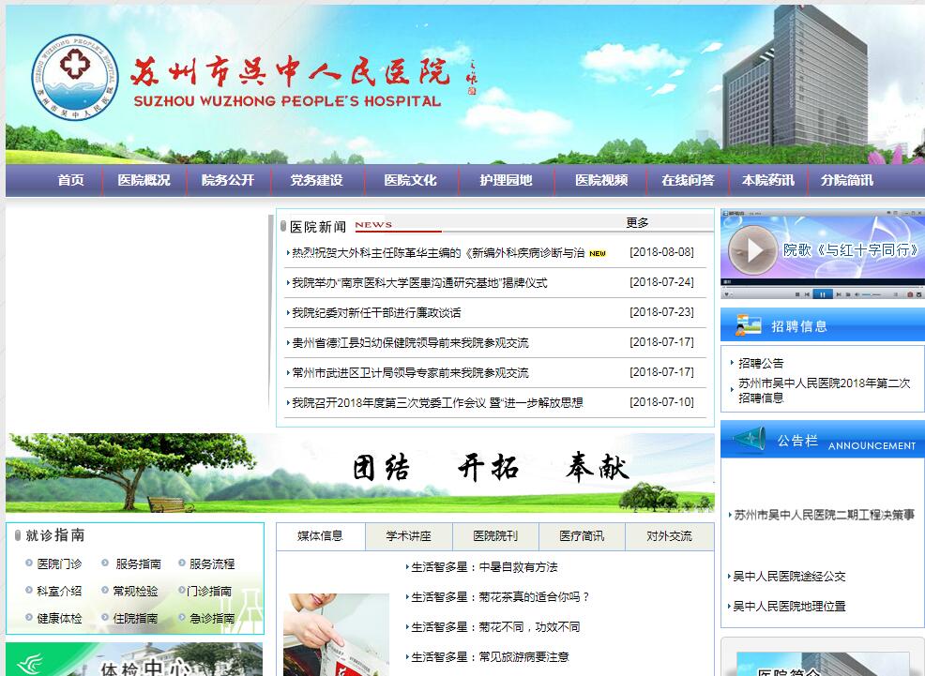Open the 护理园地 navigation menu
The width and height of the screenshot is (925, 676).
[506, 180]
